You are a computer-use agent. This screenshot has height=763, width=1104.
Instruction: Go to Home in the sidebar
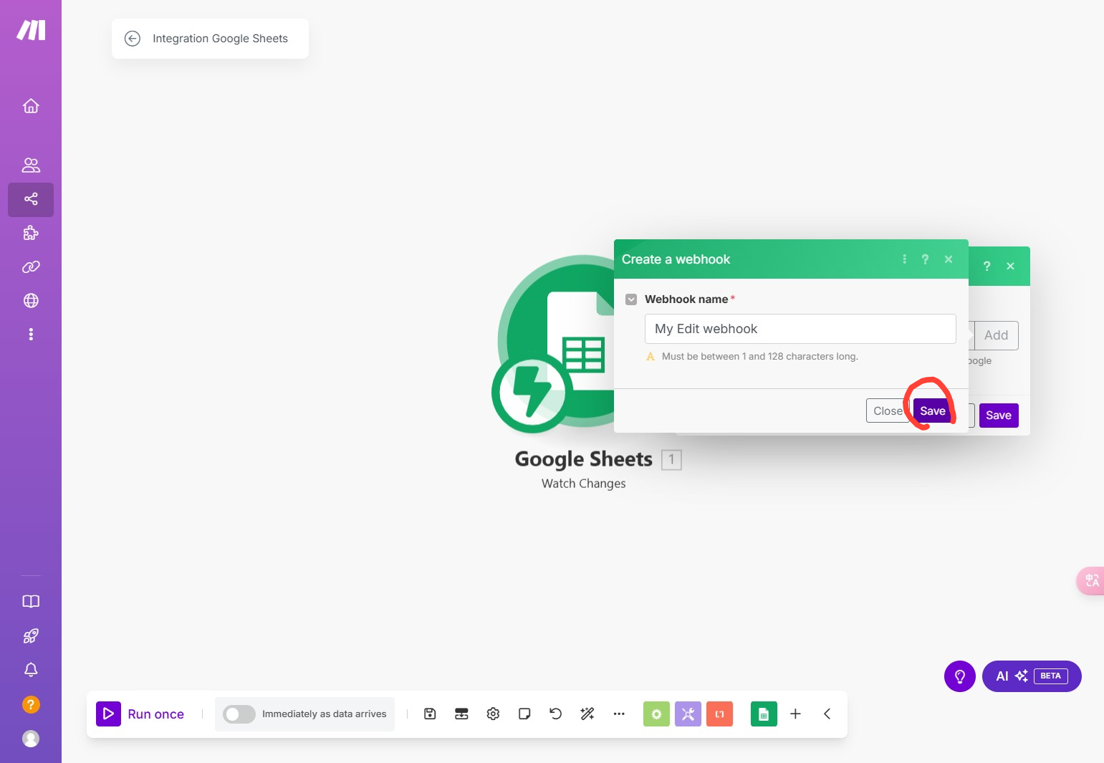31,106
